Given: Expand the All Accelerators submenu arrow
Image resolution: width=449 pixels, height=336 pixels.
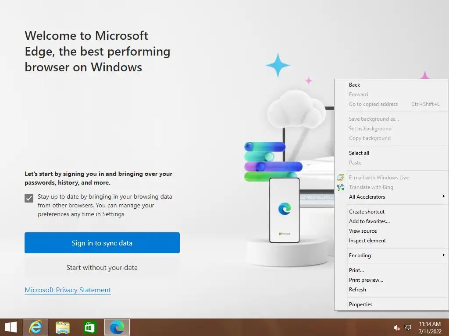Looking at the screenshot, I should tap(443, 196).
